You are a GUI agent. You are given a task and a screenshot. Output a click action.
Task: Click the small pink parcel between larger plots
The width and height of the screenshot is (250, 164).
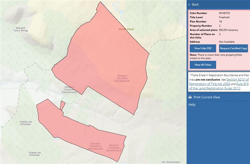tap(62, 105)
